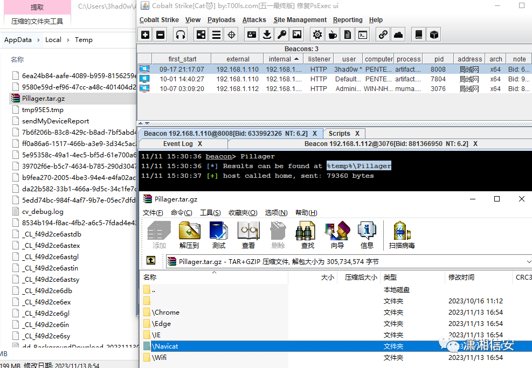Click the crosshair Targets view icon
This screenshot has width=532, height=368.
tap(231, 35)
